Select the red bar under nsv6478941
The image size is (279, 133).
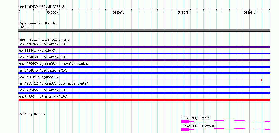point(144,100)
